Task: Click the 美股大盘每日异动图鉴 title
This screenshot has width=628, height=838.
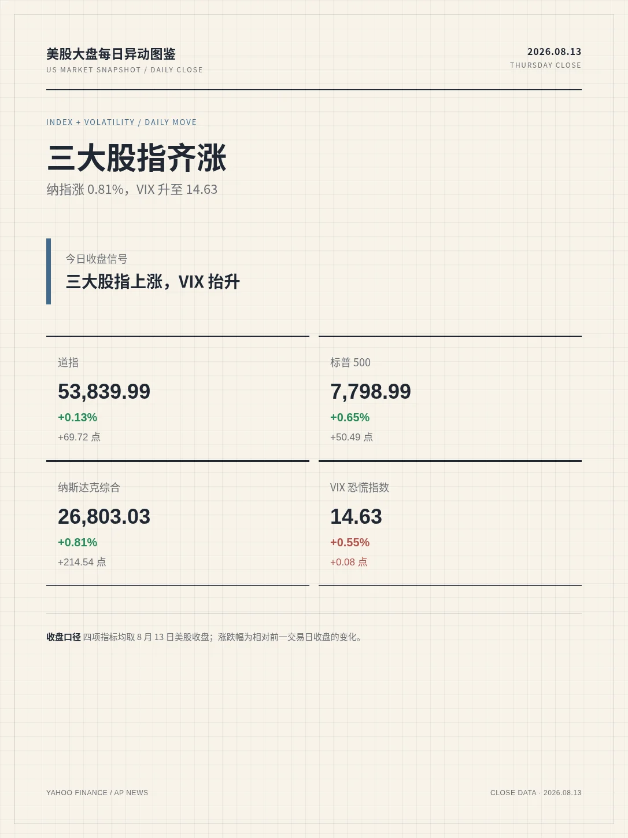Action: (x=111, y=54)
